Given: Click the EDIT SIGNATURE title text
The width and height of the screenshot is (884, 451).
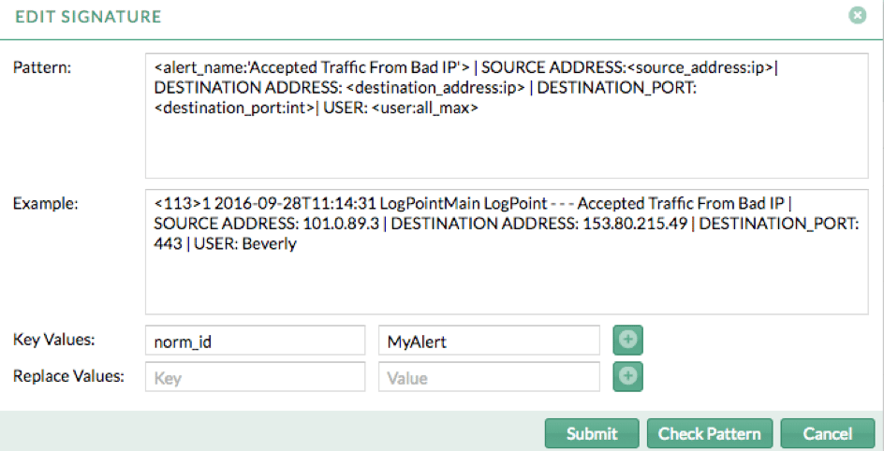Looking at the screenshot, I should point(87,17).
